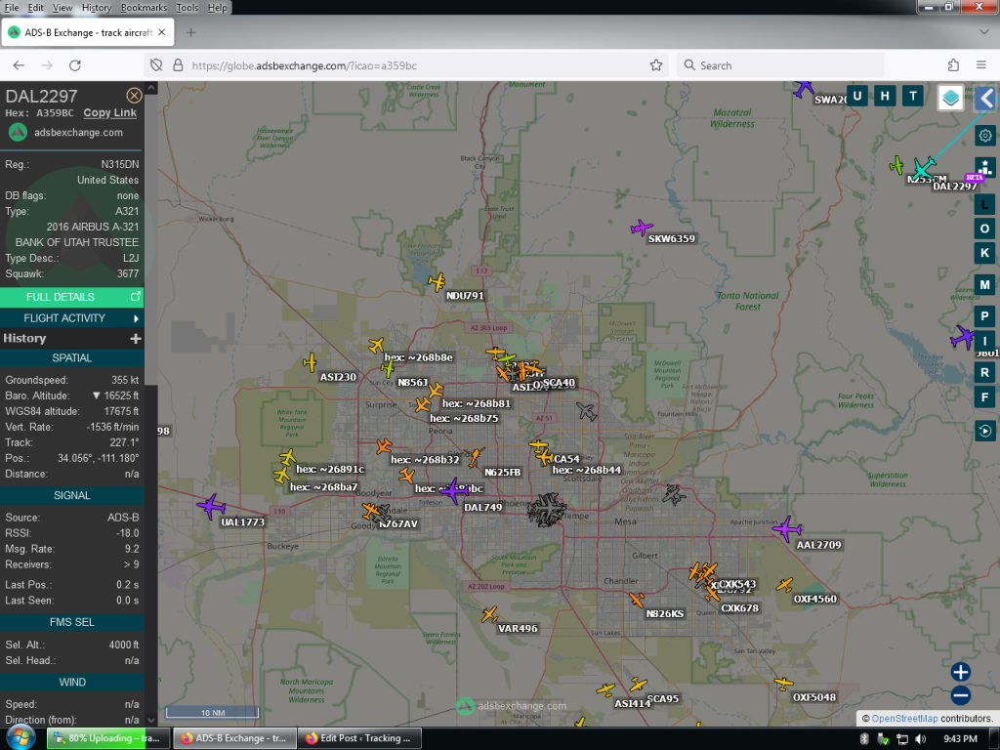Open the settings gear on the map
Viewport: 1000px width, 750px height.
(x=985, y=136)
